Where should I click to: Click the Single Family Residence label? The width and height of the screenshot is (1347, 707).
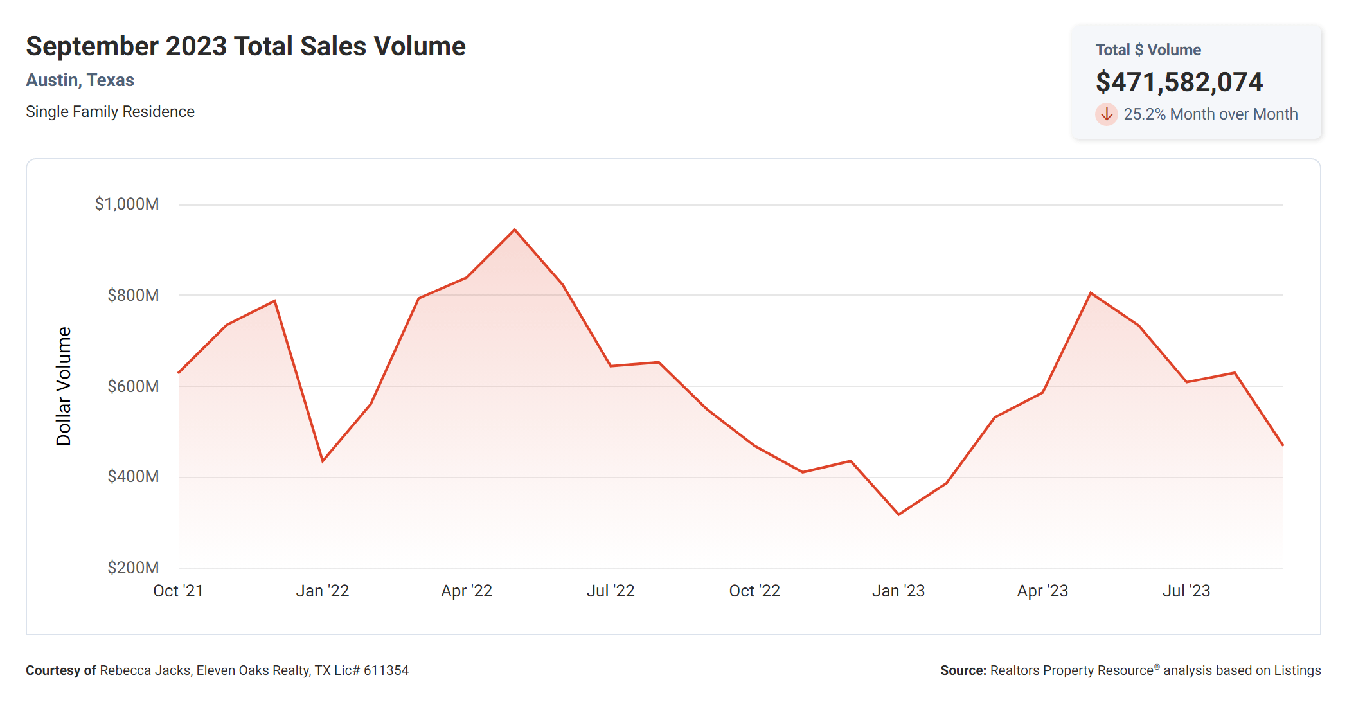click(x=110, y=112)
